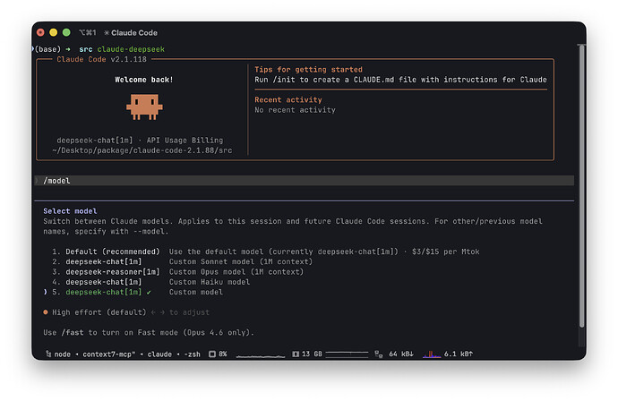
Task: Click the green zoom window button
Action: coord(66,32)
